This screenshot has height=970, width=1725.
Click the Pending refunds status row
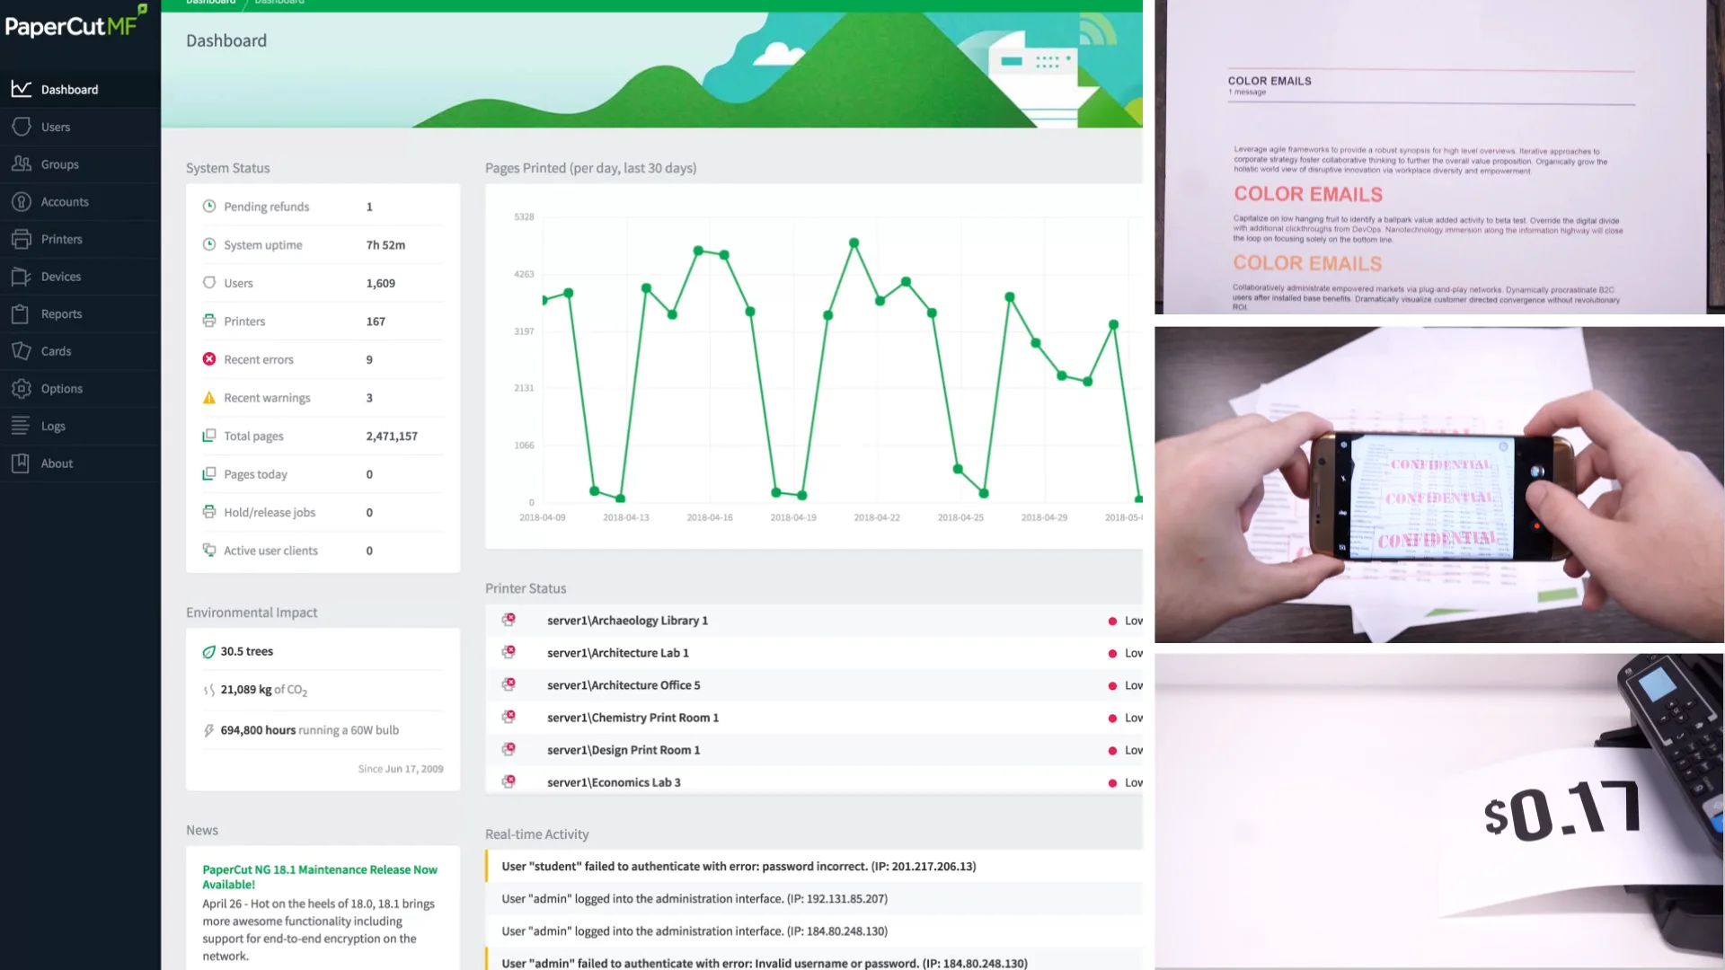click(x=266, y=207)
